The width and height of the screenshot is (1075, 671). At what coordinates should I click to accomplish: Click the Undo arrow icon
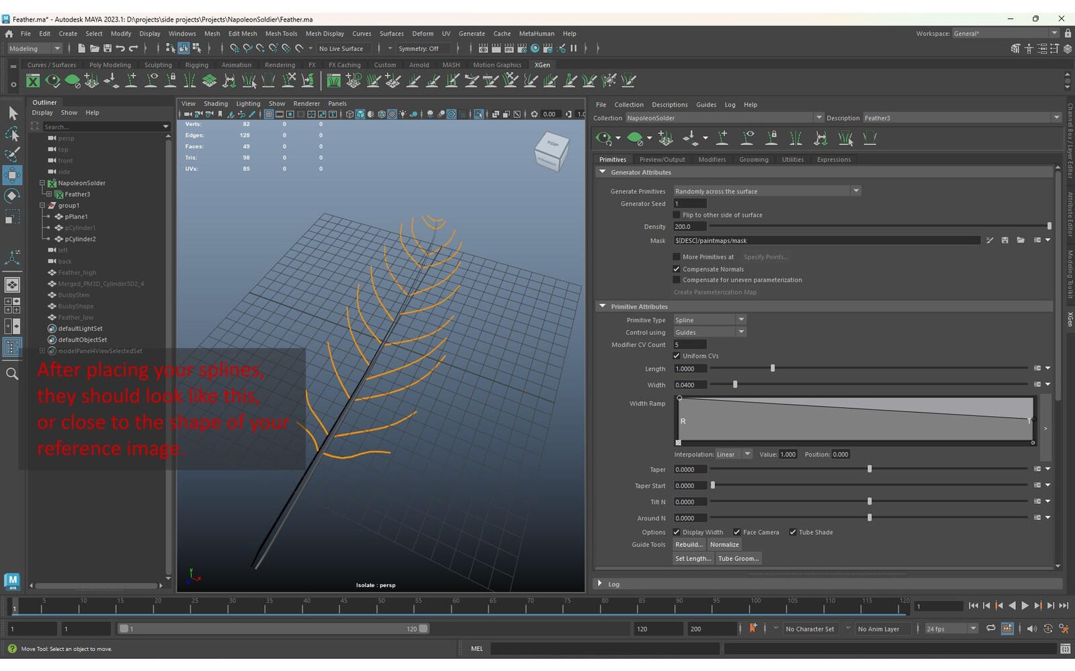click(x=120, y=48)
